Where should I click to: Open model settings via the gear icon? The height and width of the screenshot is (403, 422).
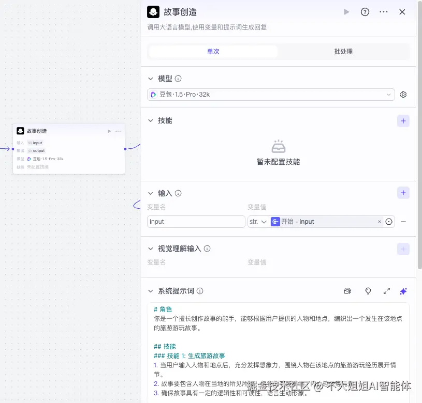tap(403, 95)
